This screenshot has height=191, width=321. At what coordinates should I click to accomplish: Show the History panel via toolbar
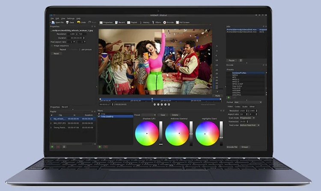[x=144, y=22]
